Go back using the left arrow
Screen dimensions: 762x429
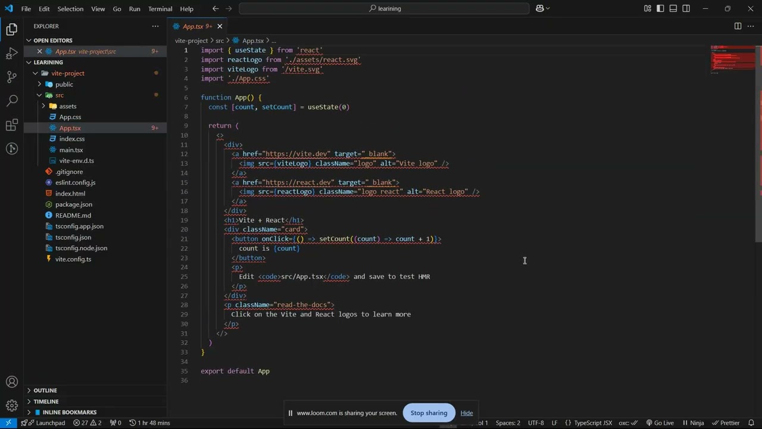(x=216, y=8)
